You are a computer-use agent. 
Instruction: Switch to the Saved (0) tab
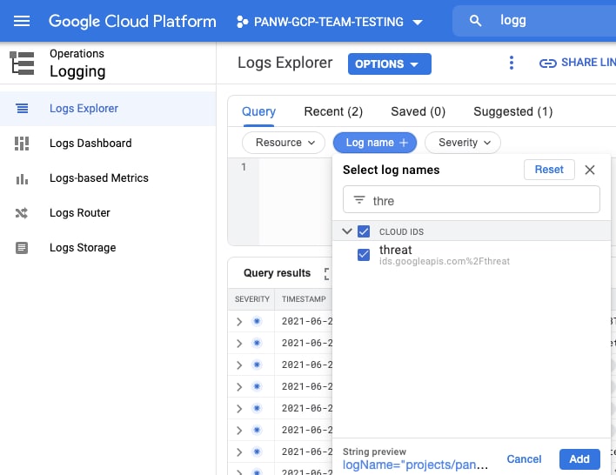point(418,111)
